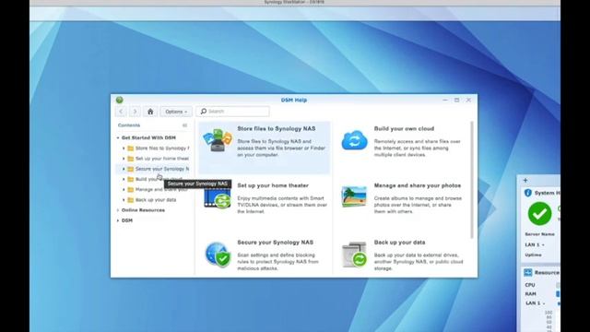Open Store files to Synology NAS heading
This screenshot has height=332, width=590.
click(x=277, y=129)
